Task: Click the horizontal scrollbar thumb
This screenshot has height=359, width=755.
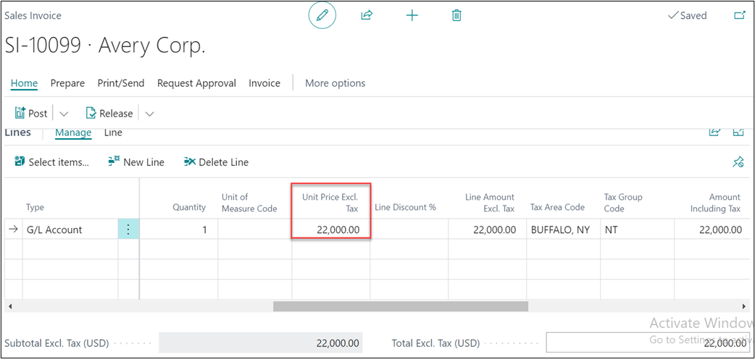Action: pos(400,306)
